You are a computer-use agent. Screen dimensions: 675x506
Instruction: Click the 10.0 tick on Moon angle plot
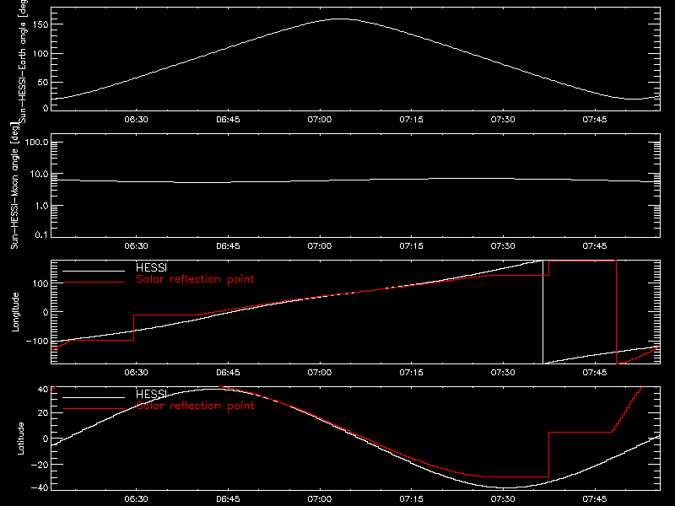(39, 174)
